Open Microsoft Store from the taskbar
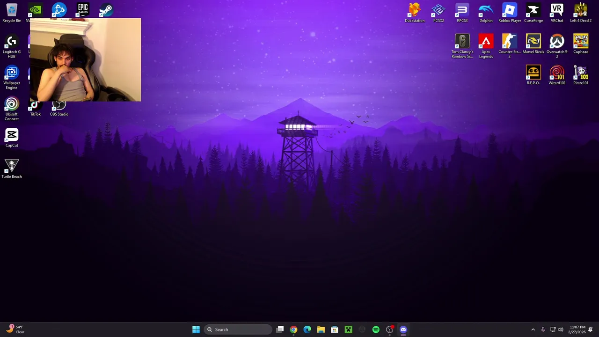This screenshot has height=337, width=599. click(x=335, y=330)
